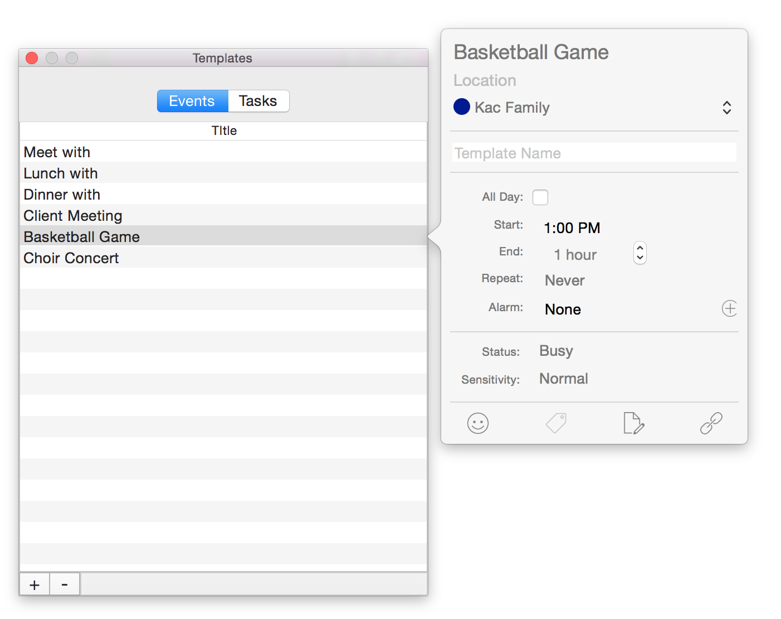Click the red close window button
This screenshot has width=781, height=619.
point(32,58)
